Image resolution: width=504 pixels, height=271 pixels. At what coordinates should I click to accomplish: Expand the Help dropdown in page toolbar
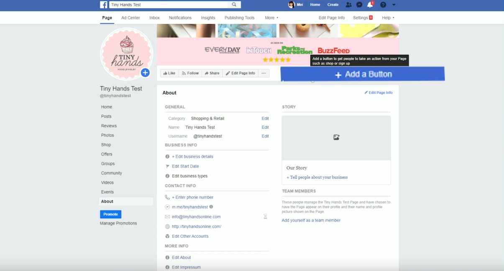(x=387, y=18)
